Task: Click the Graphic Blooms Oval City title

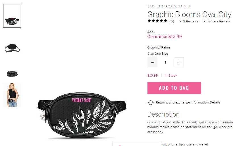Action: tap(189, 14)
